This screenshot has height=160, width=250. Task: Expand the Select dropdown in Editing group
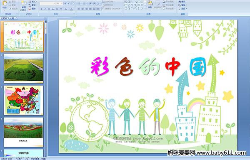[183, 9]
